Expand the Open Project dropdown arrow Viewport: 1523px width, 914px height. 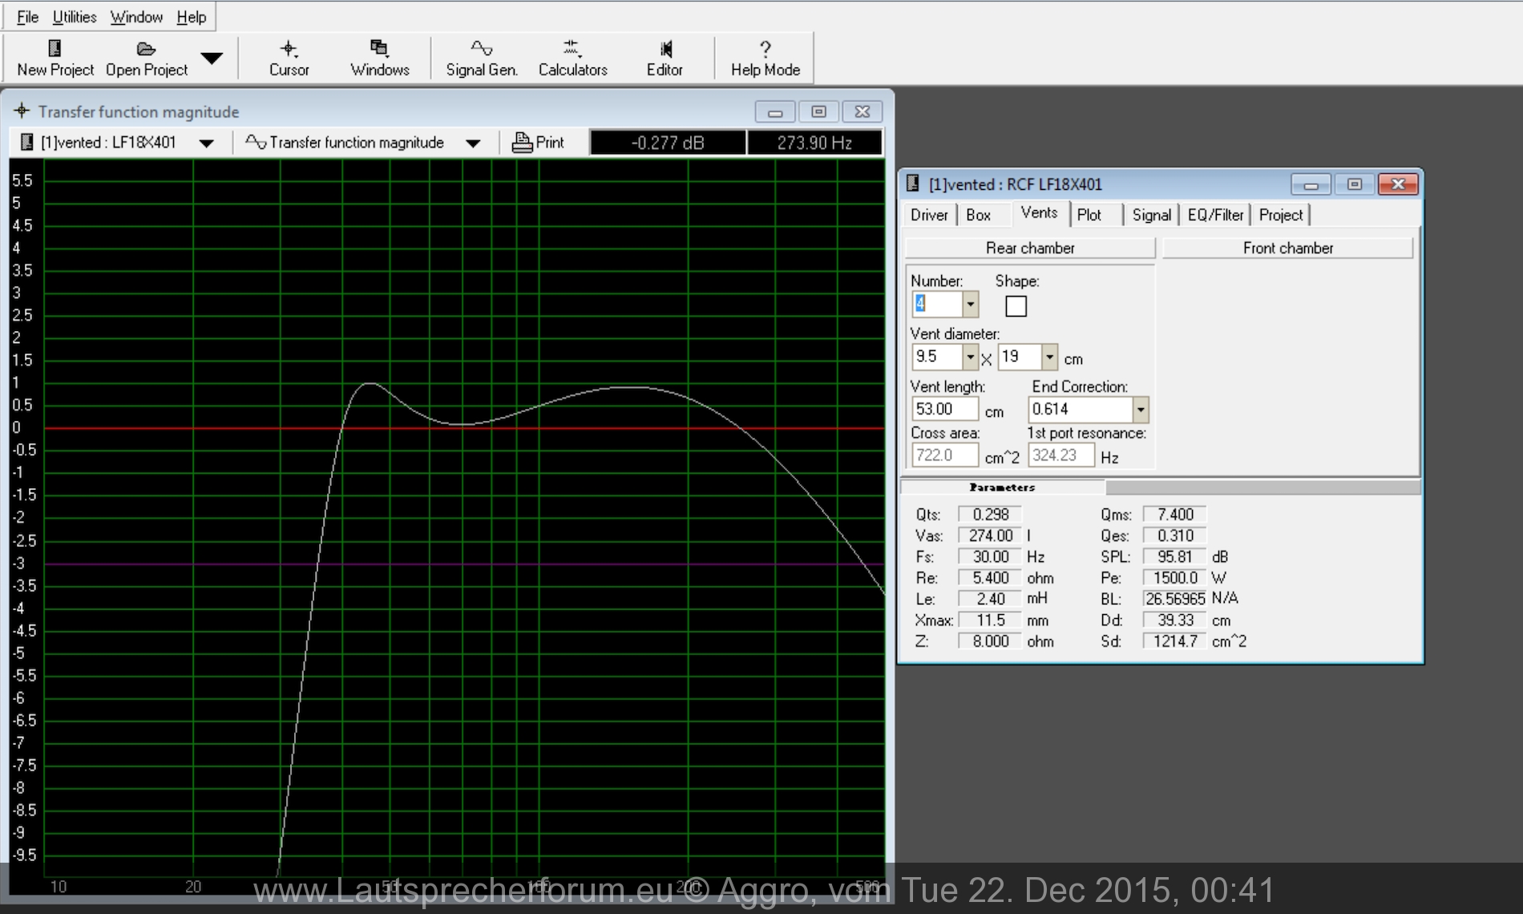(x=212, y=59)
